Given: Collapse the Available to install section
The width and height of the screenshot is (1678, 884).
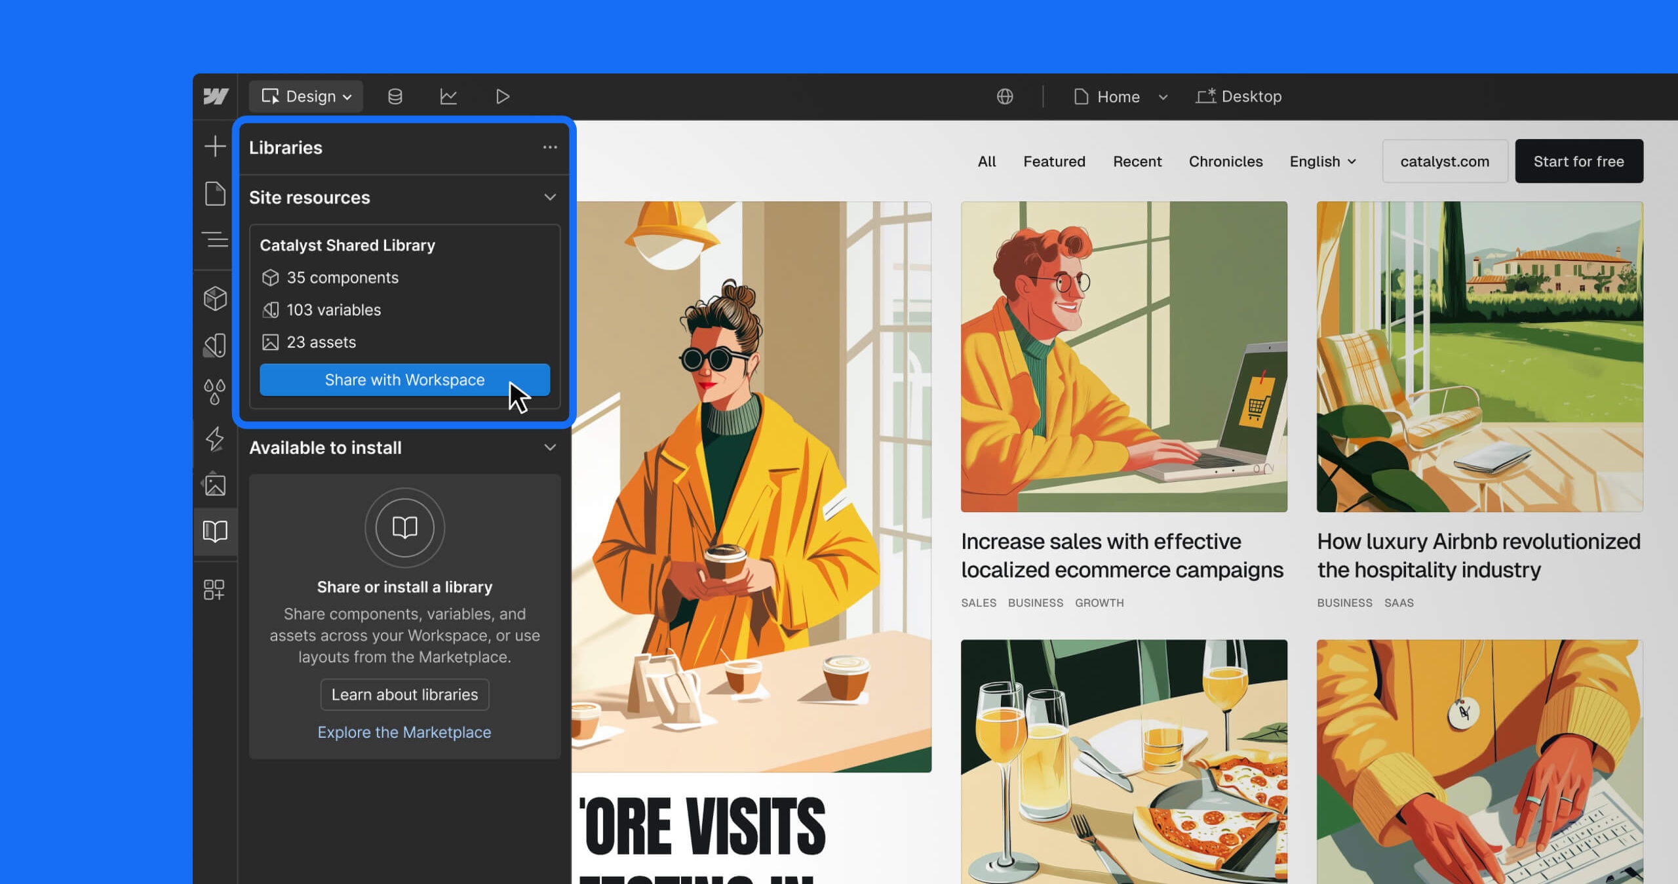Looking at the screenshot, I should [x=550, y=447].
